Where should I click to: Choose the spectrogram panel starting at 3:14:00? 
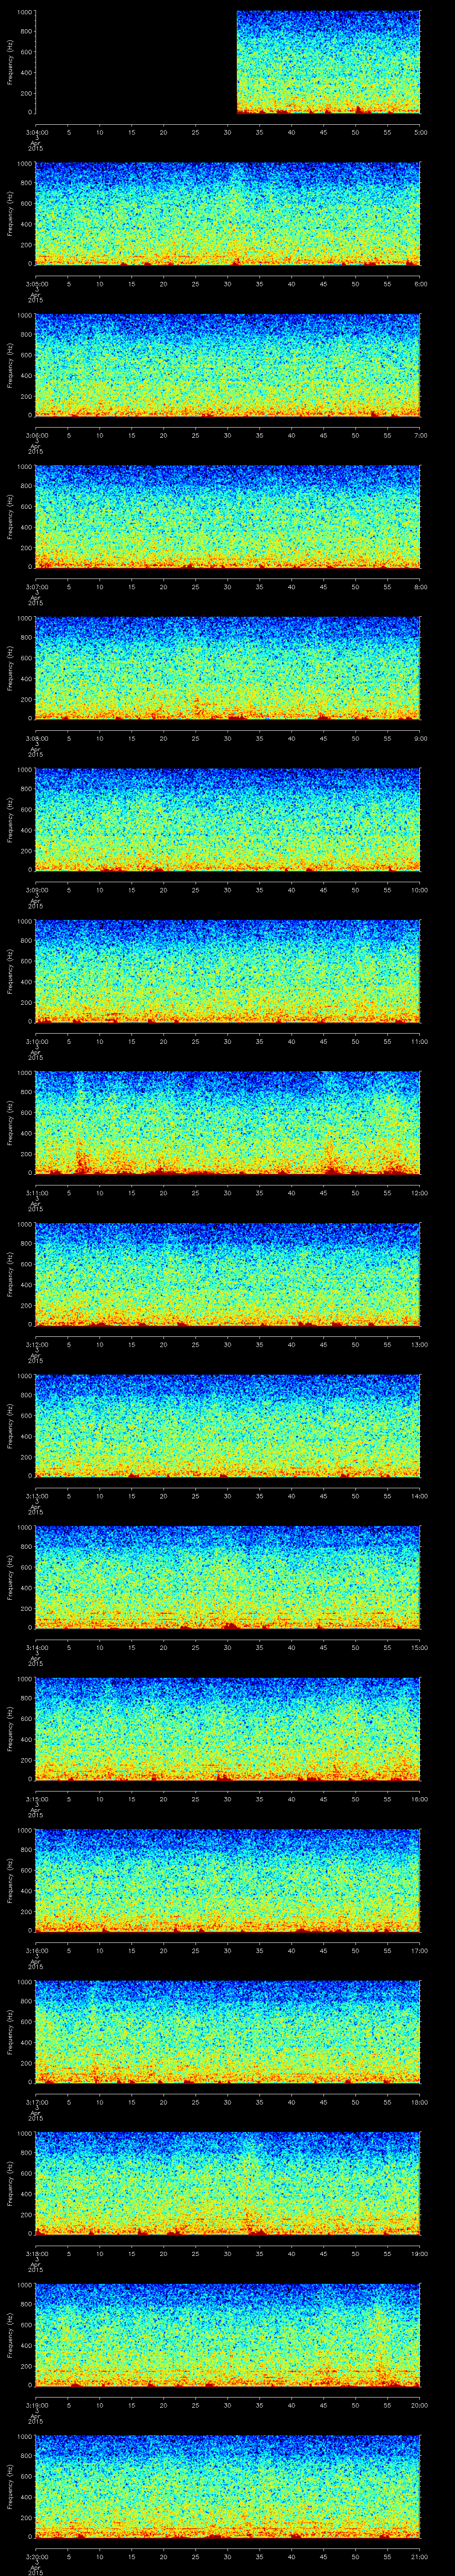pyautogui.click(x=228, y=1577)
